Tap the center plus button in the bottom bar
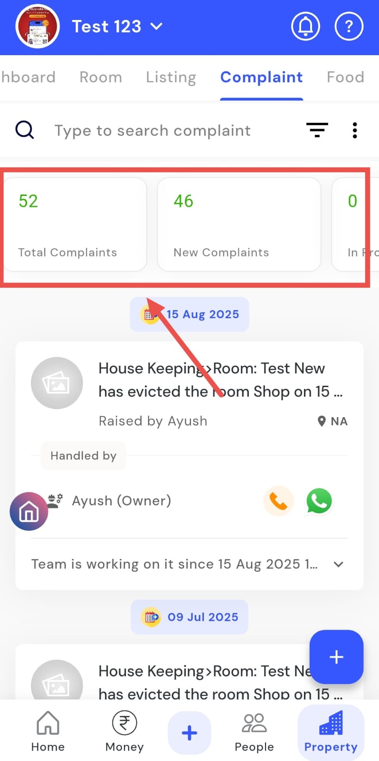This screenshot has width=379, height=761. tap(189, 732)
